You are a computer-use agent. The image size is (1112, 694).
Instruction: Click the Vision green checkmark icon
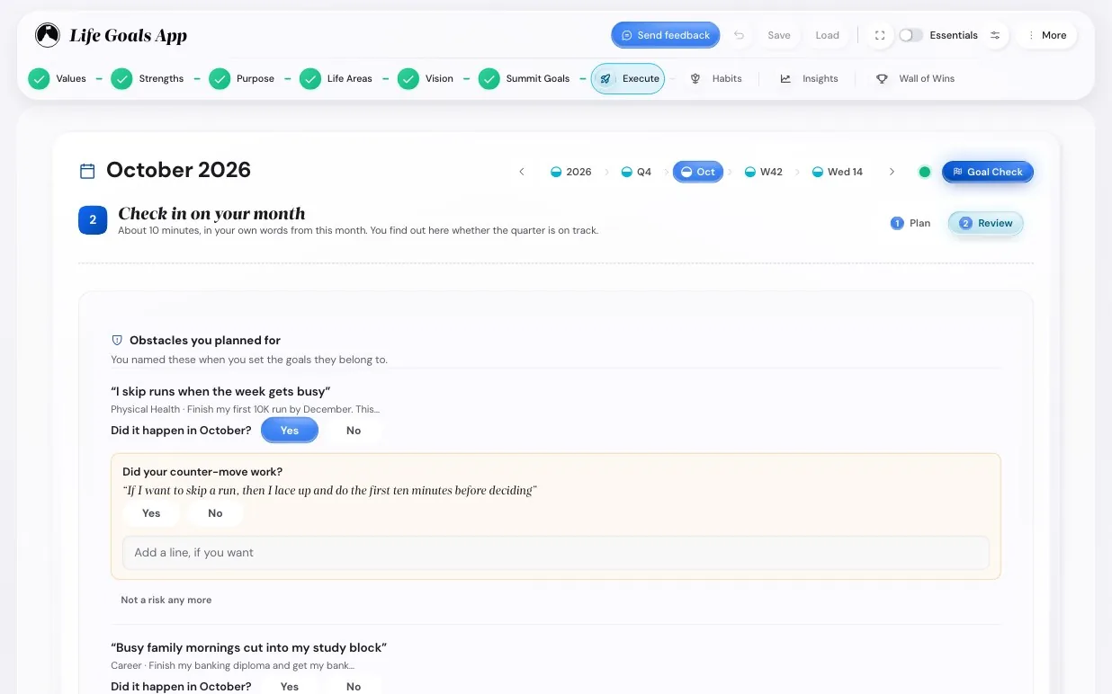[x=408, y=78]
